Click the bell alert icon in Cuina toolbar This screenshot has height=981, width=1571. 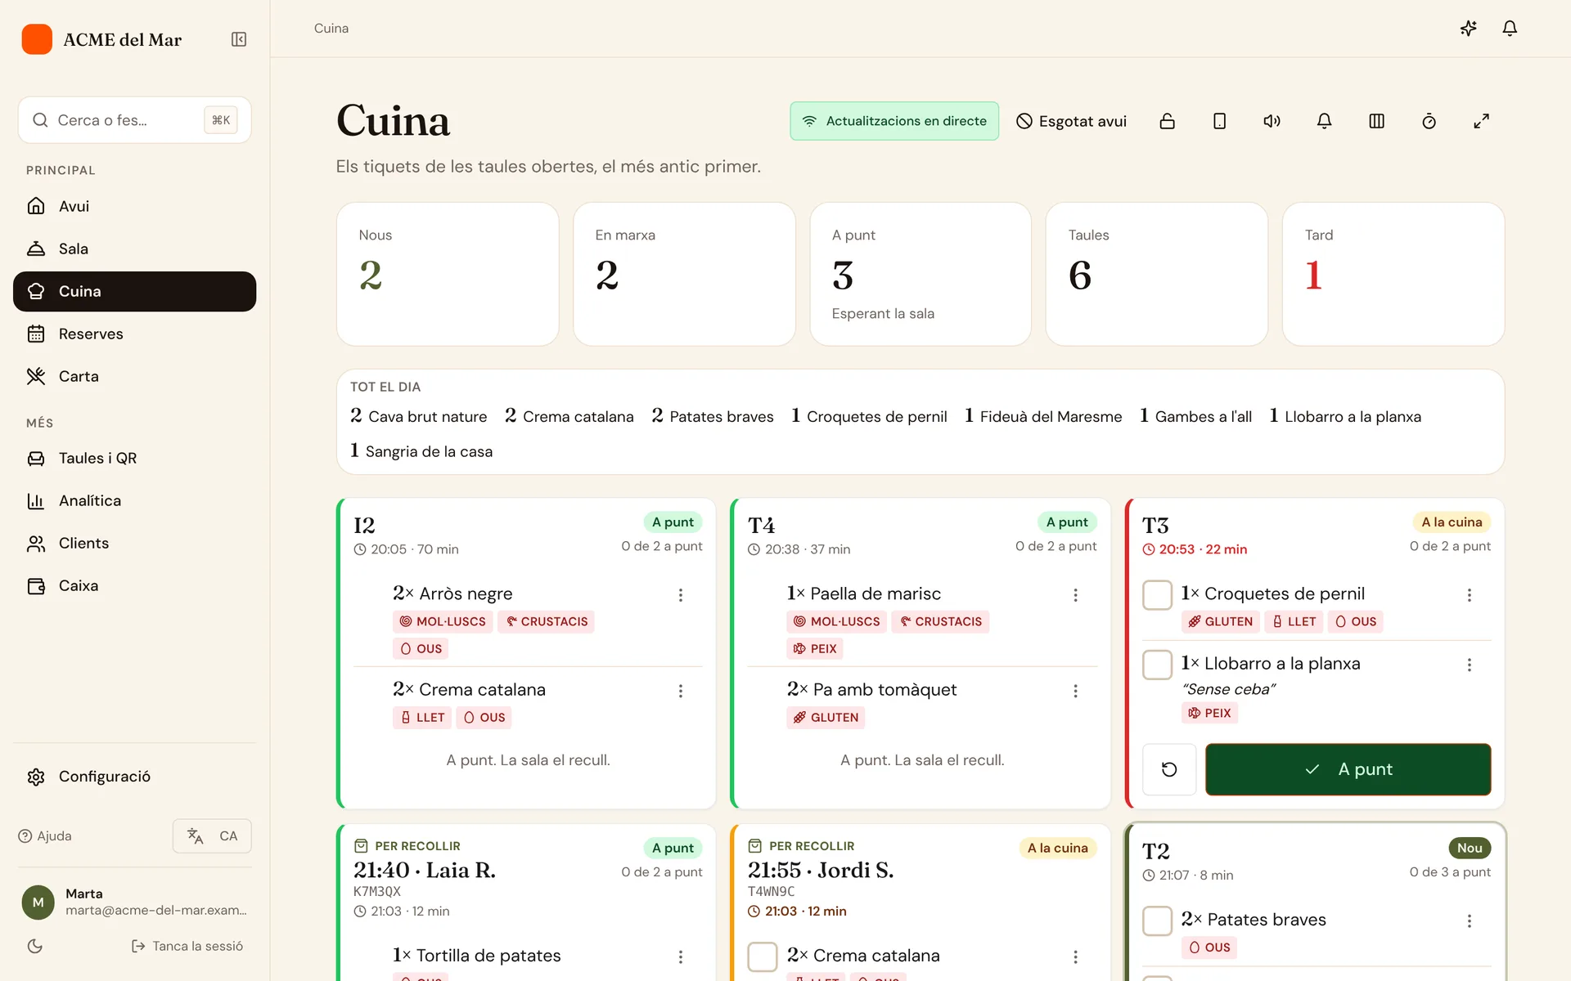pos(1324,121)
